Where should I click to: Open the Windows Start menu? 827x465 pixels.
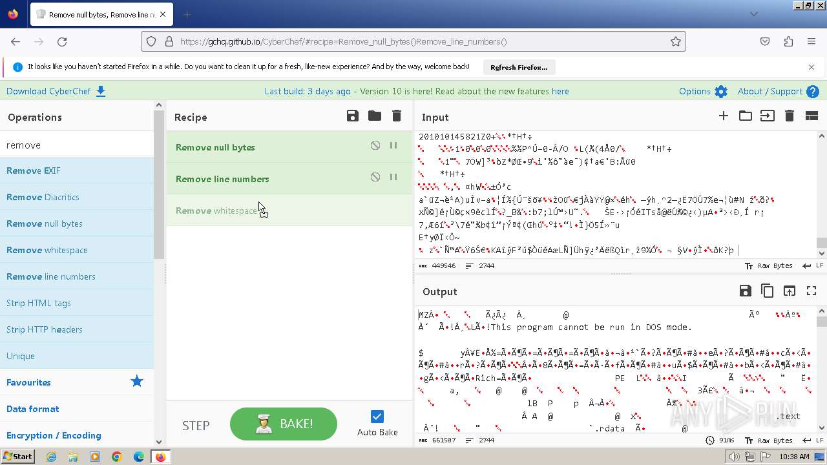point(17,457)
